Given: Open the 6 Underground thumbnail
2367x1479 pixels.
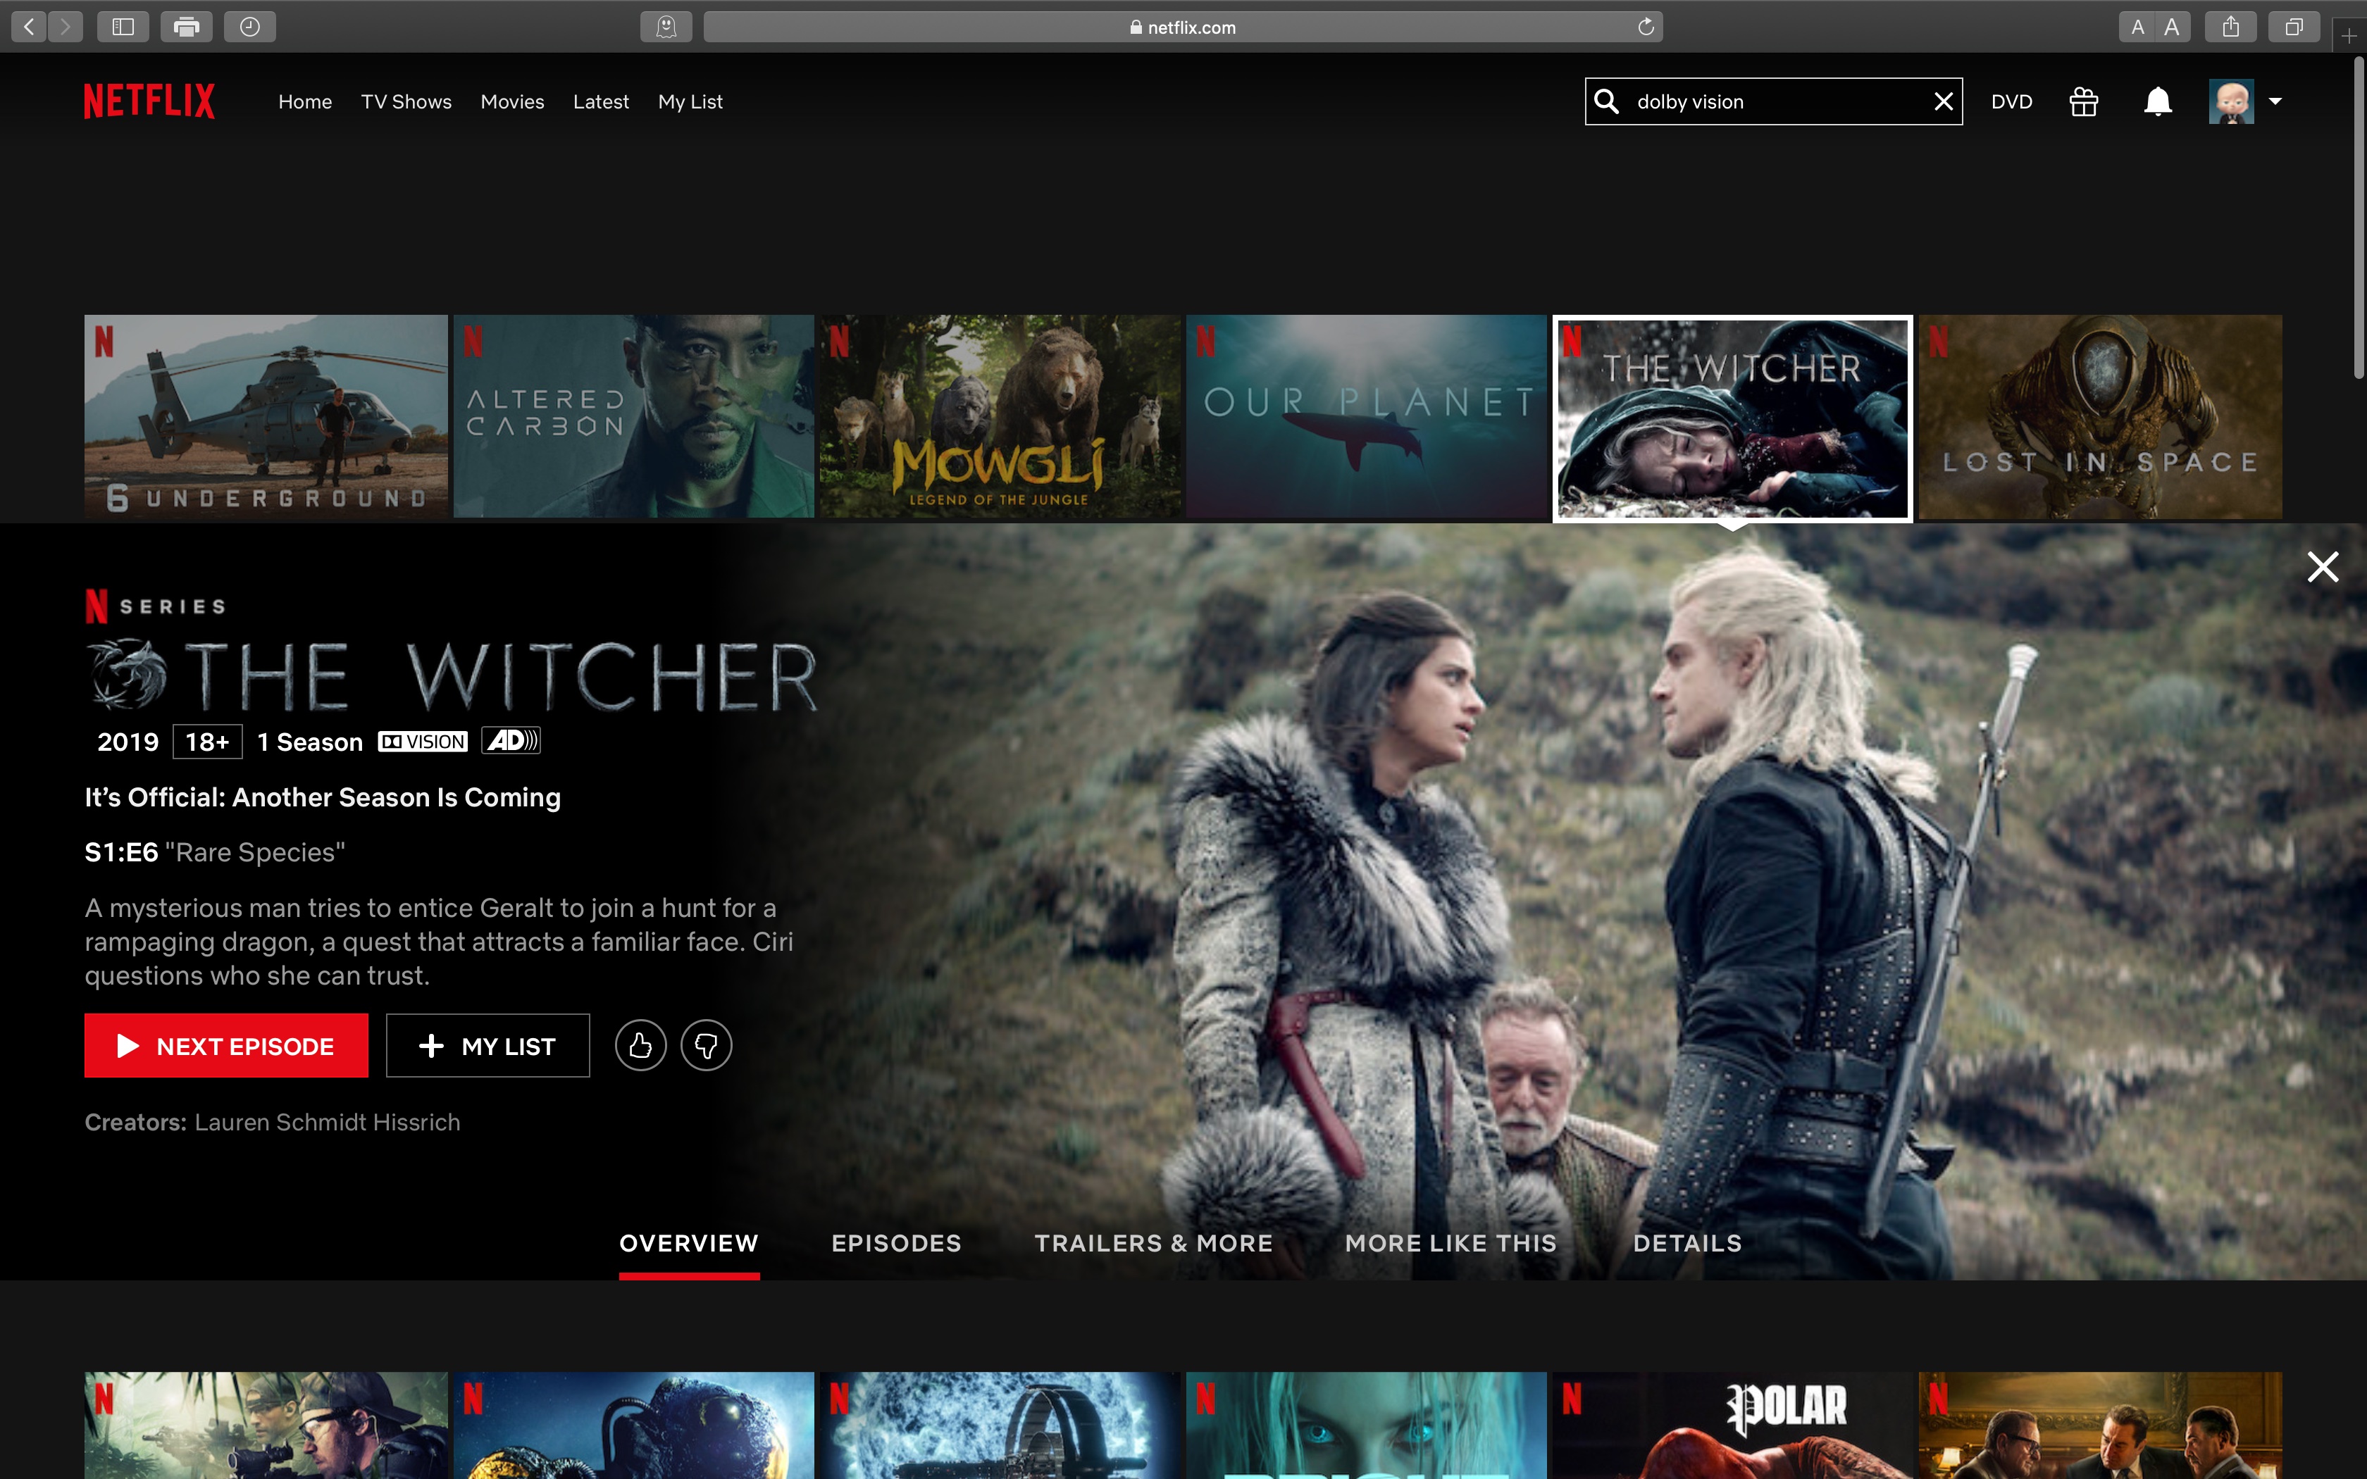Looking at the screenshot, I should point(266,416).
